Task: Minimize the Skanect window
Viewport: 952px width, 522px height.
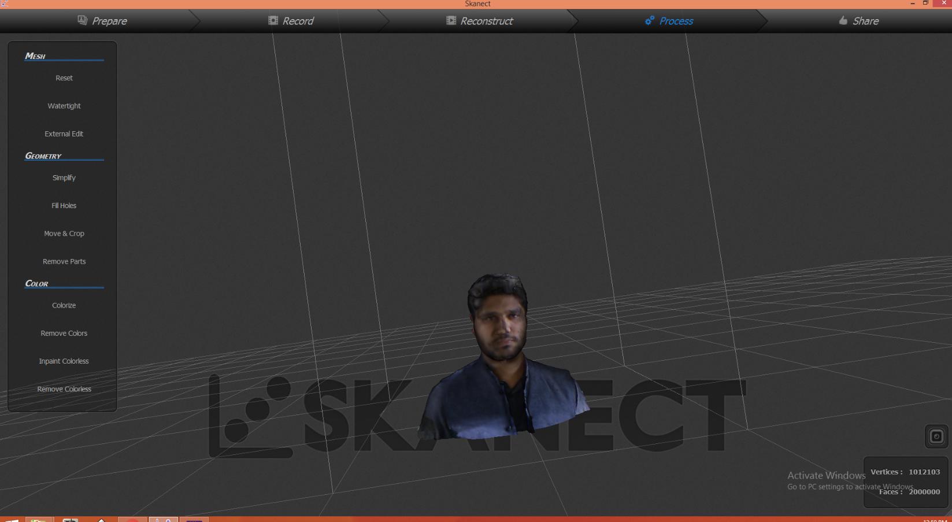Action: (x=913, y=3)
